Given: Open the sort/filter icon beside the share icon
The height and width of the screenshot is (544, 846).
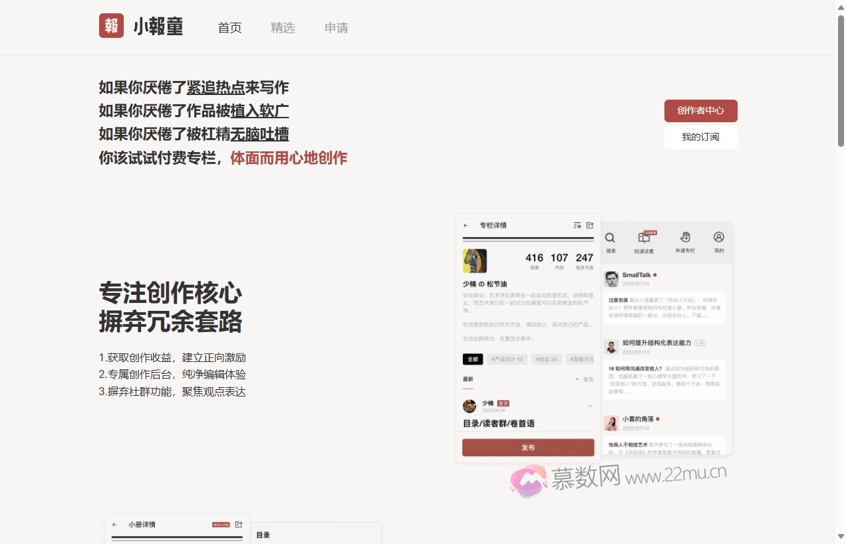Looking at the screenshot, I should pyautogui.click(x=577, y=226).
